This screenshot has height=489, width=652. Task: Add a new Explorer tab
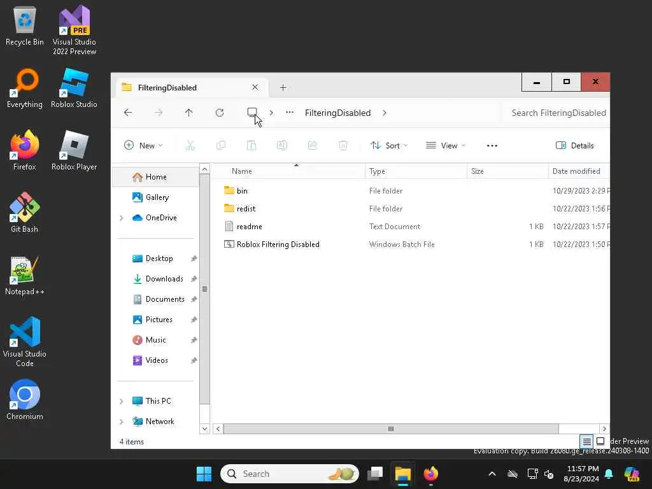[x=283, y=87]
